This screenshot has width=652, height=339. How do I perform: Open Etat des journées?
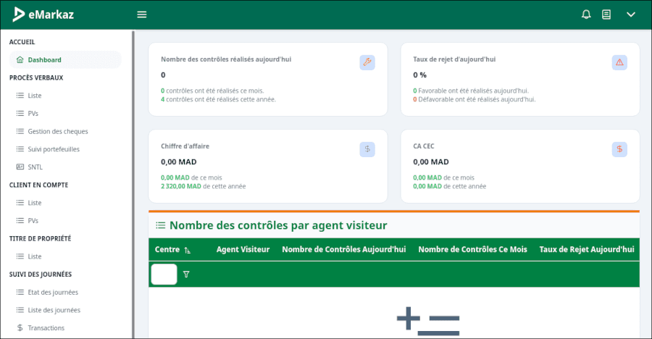52,292
